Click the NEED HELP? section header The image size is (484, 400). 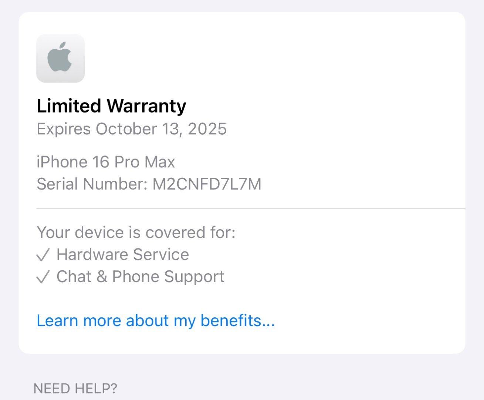[x=75, y=389]
